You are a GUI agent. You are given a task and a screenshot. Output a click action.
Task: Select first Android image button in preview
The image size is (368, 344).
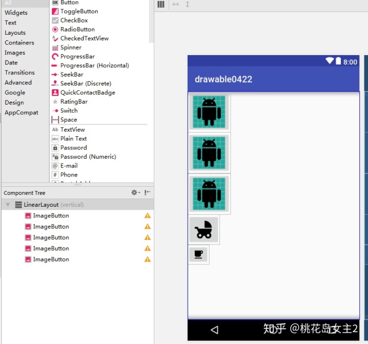pos(209,112)
